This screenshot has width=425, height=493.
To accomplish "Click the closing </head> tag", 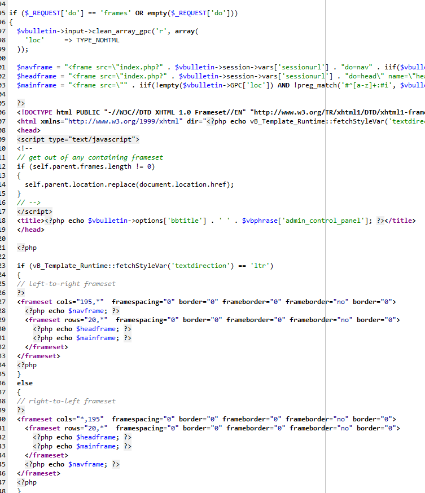I will click(30, 230).
